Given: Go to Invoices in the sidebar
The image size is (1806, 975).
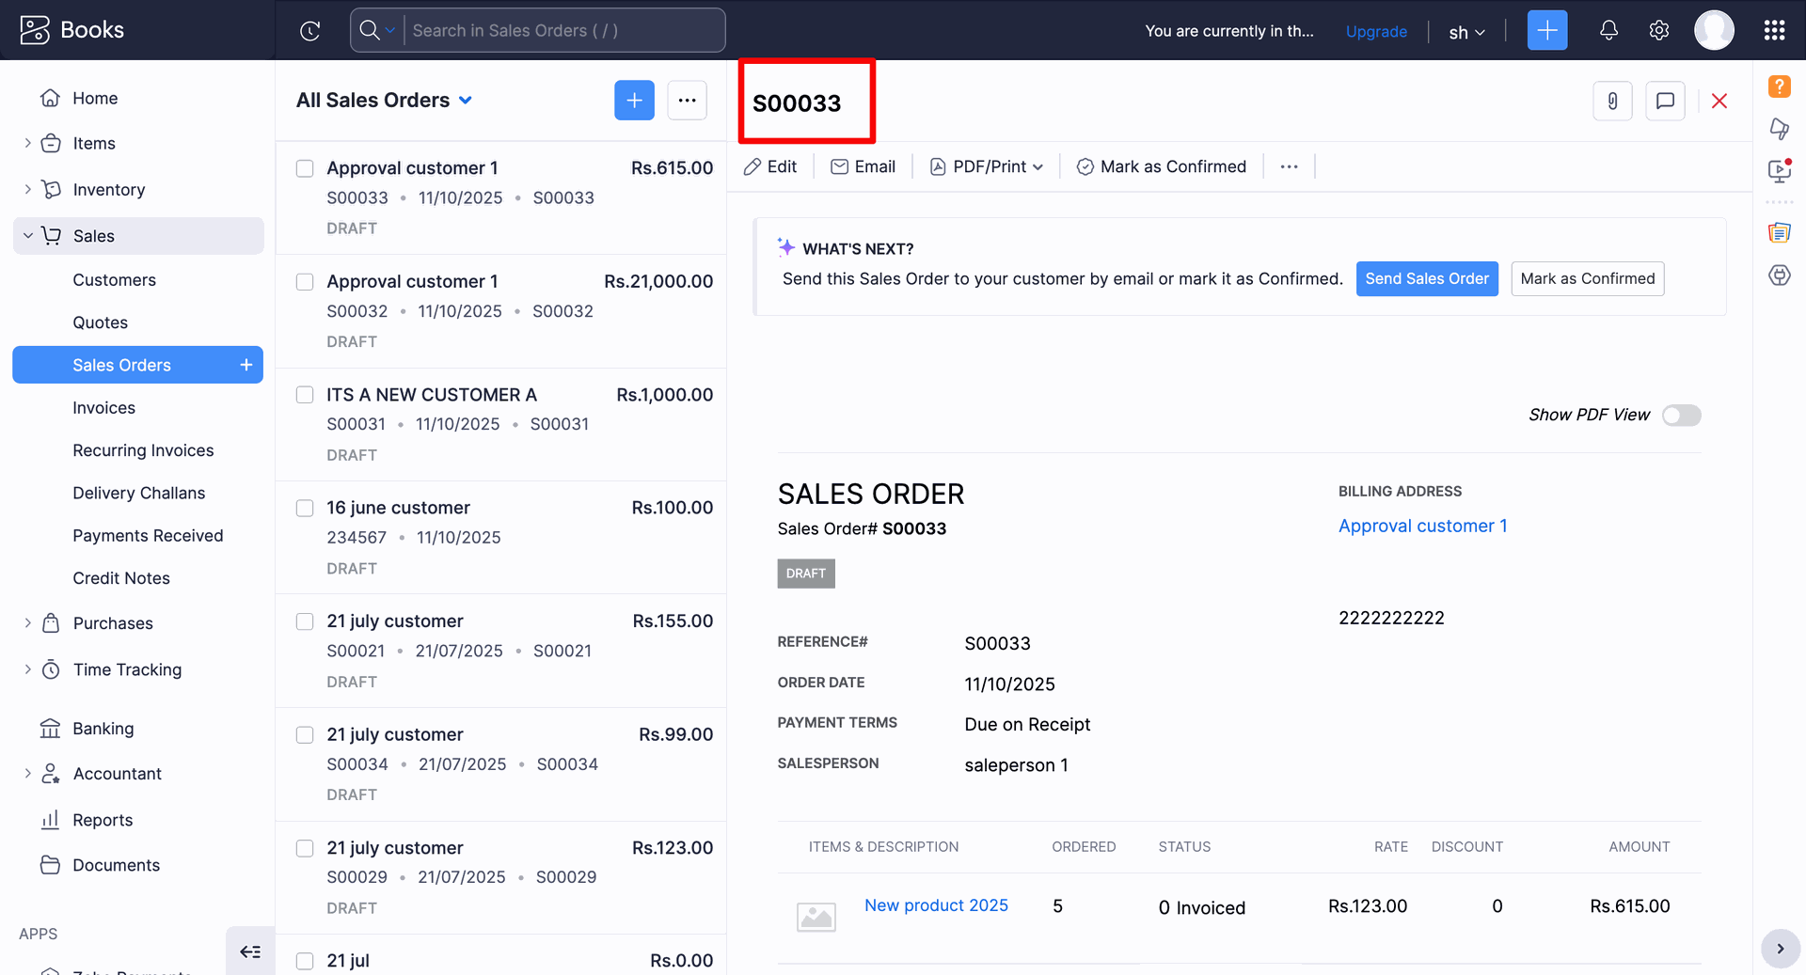Looking at the screenshot, I should [103, 408].
